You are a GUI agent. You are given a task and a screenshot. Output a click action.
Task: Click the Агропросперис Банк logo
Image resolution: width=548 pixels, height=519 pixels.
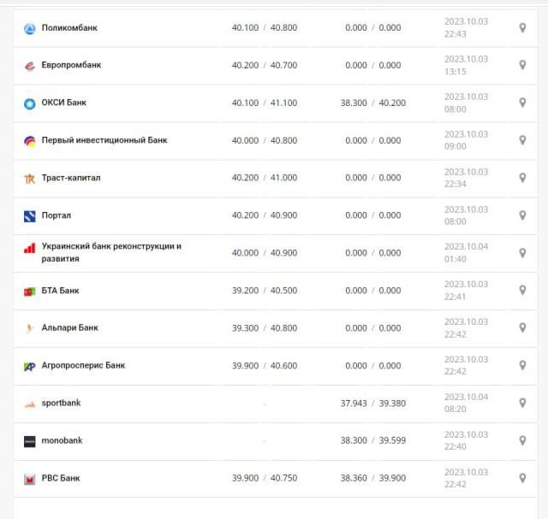(x=29, y=366)
